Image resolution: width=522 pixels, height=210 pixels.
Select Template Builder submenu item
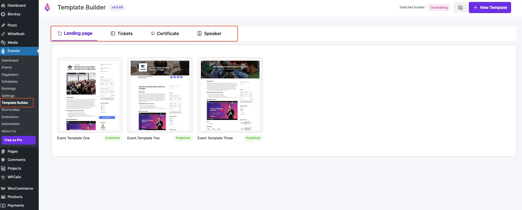(15, 103)
